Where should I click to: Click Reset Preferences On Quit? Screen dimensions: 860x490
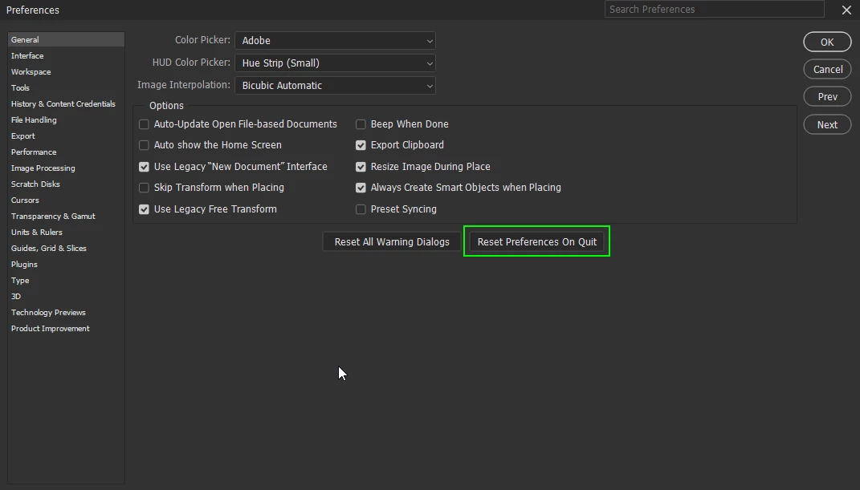click(x=537, y=242)
